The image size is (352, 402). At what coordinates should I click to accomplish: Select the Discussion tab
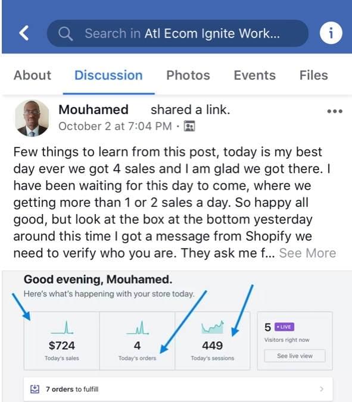click(x=108, y=75)
